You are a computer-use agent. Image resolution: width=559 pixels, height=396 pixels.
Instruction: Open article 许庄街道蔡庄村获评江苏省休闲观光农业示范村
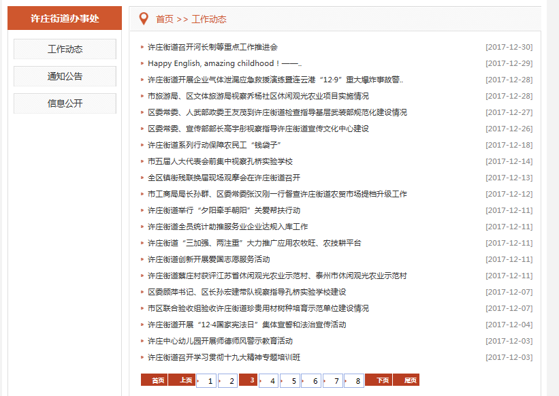click(277, 276)
